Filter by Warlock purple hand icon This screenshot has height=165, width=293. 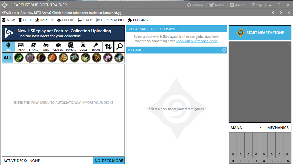(108, 58)
